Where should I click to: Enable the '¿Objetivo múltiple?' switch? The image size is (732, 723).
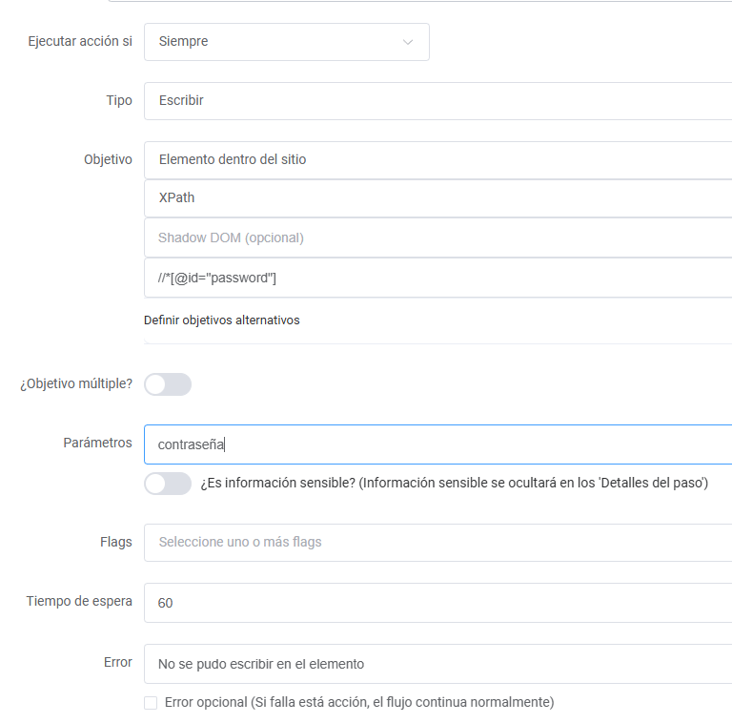[168, 384]
